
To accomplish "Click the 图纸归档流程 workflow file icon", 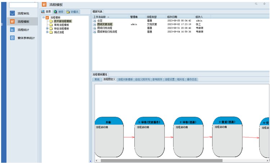I will click(x=95, y=28).
